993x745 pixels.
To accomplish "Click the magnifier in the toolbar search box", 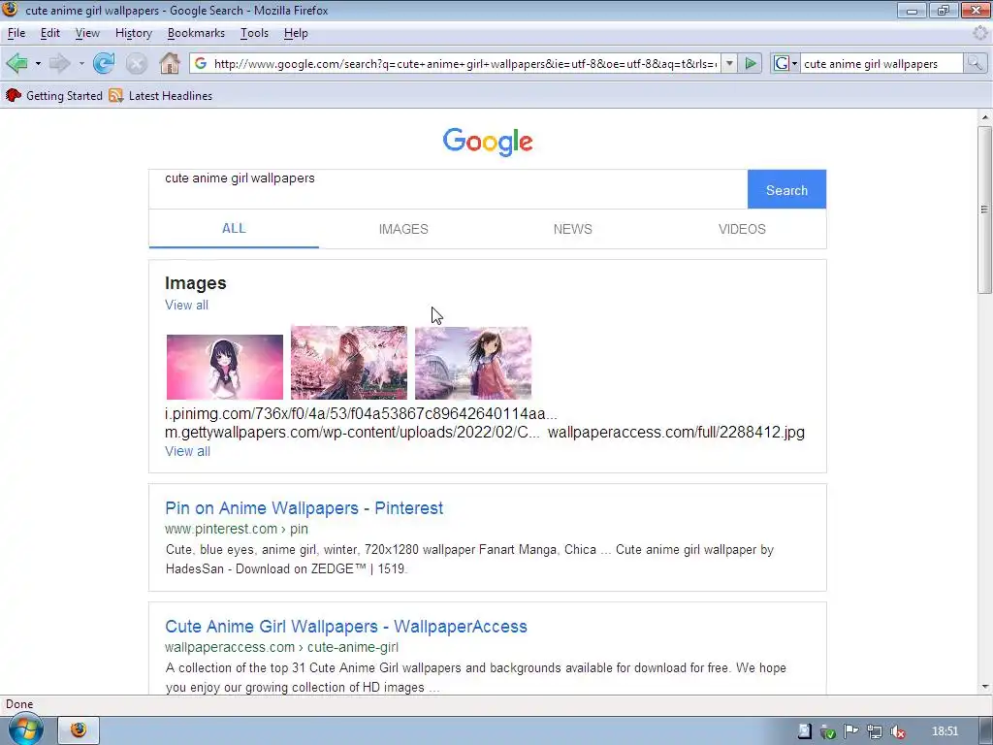I will 975,63.
